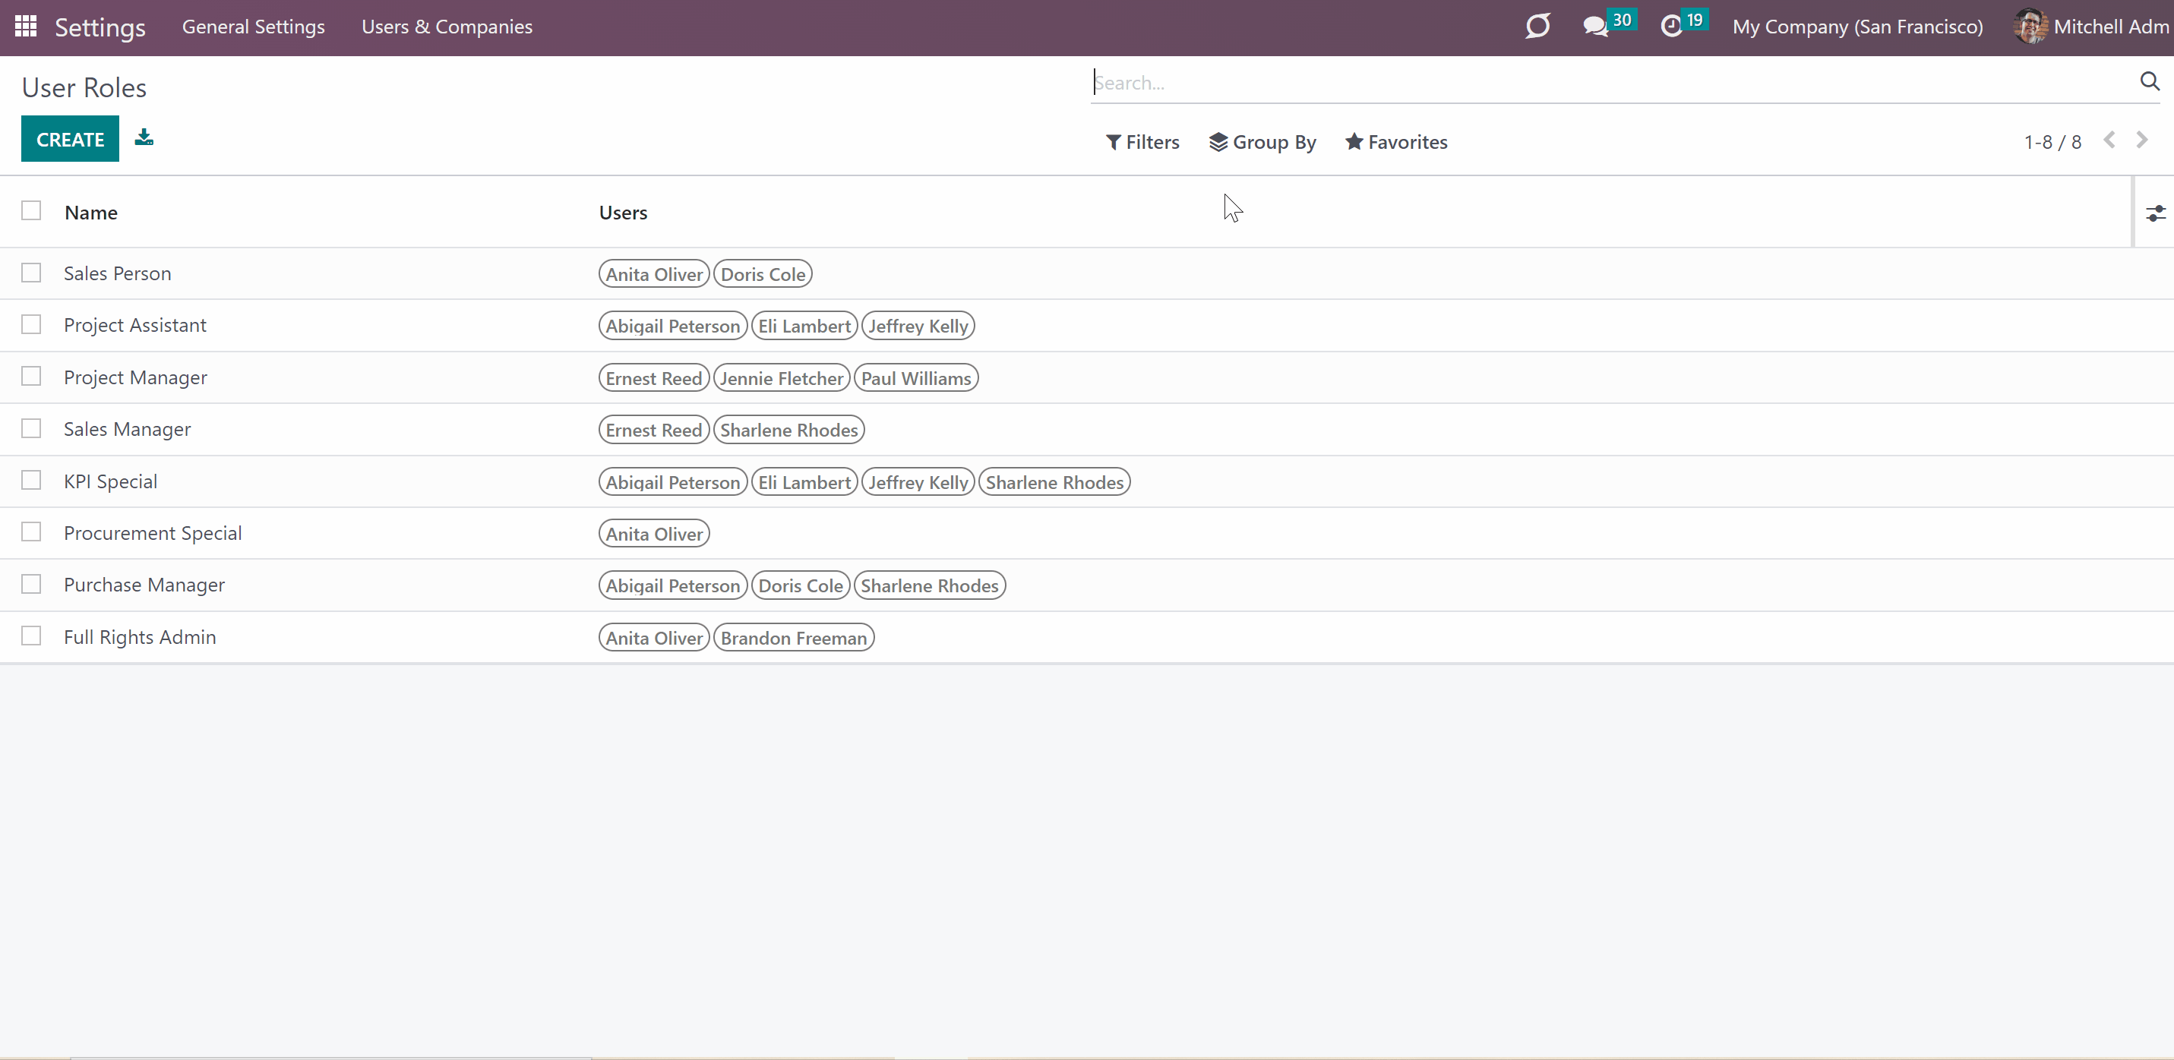Expand the Filters dropdown
Viewport: 2174px width, 1060px height.
pyautogui.click(x=1142, y=142)
